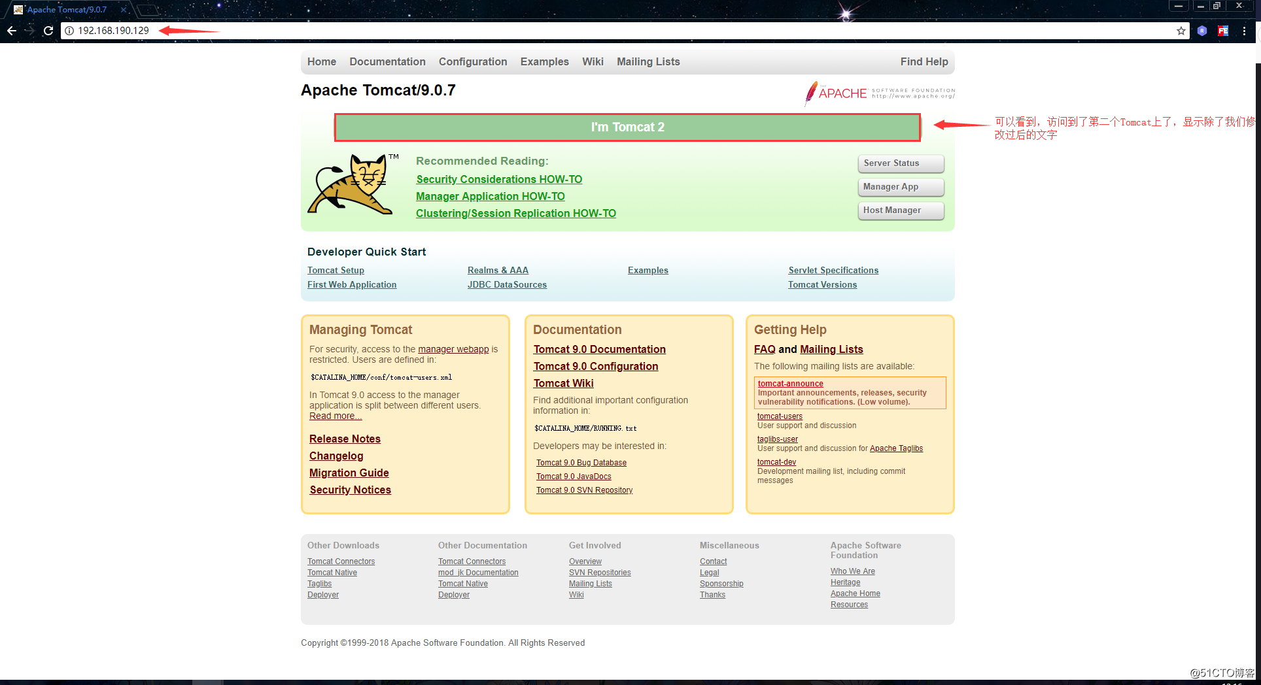Screen dimensions: 1261x685
Task: Open the Tomcat Wiki link
Action: click(564, 383)
